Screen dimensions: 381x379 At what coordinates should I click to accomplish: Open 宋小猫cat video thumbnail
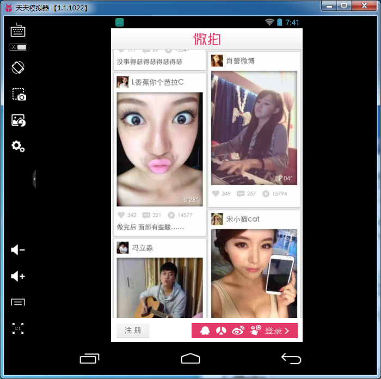[254, 273]
